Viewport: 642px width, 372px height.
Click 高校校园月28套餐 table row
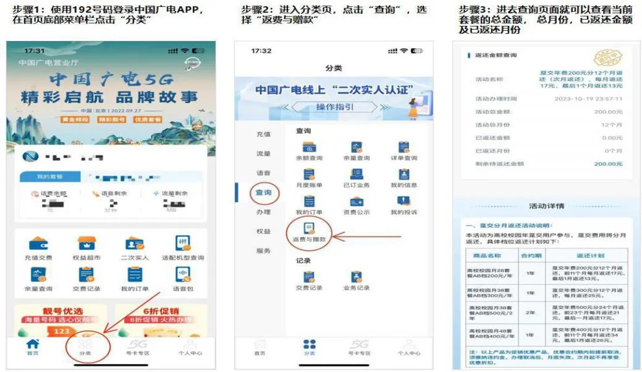[x=547, y=273]
